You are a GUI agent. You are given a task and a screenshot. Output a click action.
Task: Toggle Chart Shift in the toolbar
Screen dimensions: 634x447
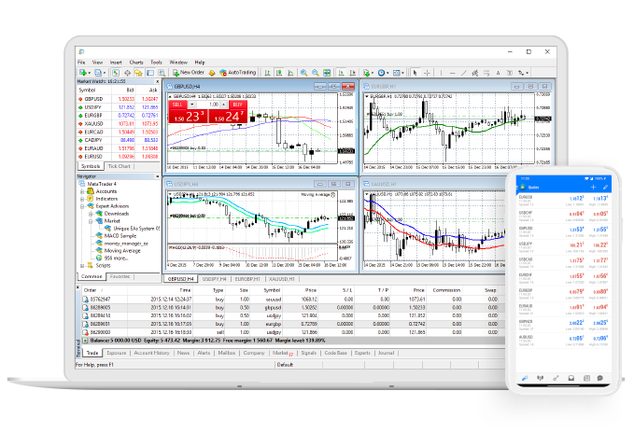click(353, 73)
